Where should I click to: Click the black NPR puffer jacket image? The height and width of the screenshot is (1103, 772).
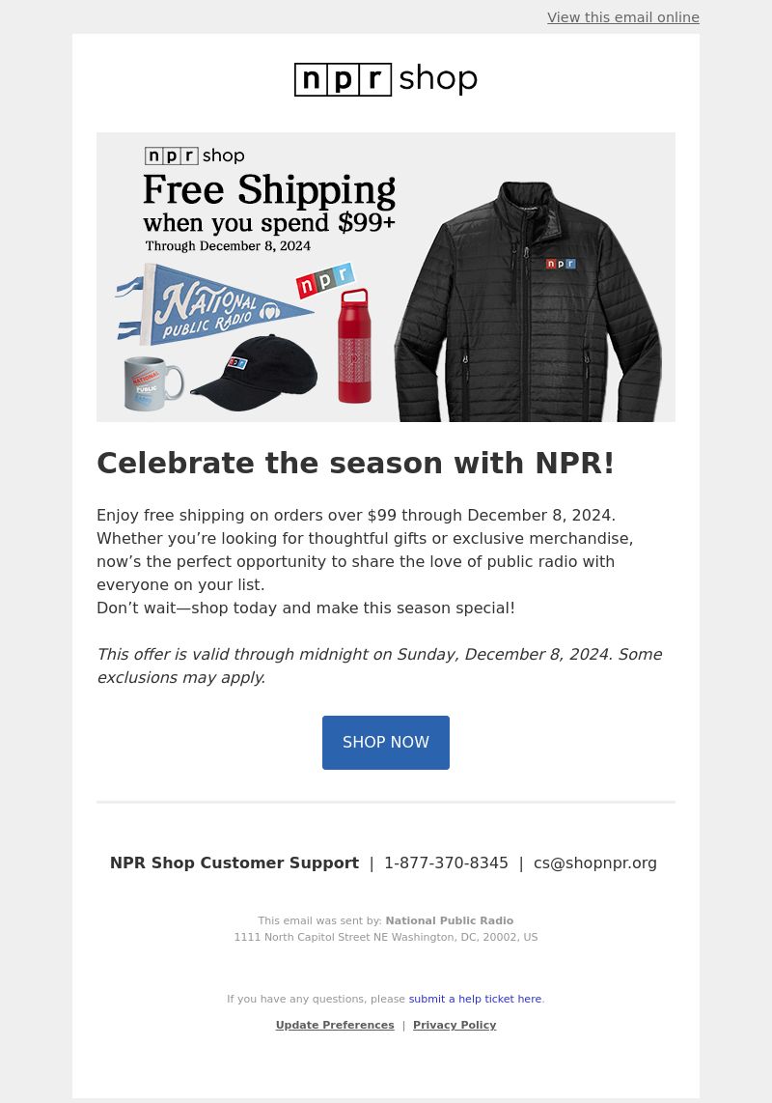click(527, 301)
